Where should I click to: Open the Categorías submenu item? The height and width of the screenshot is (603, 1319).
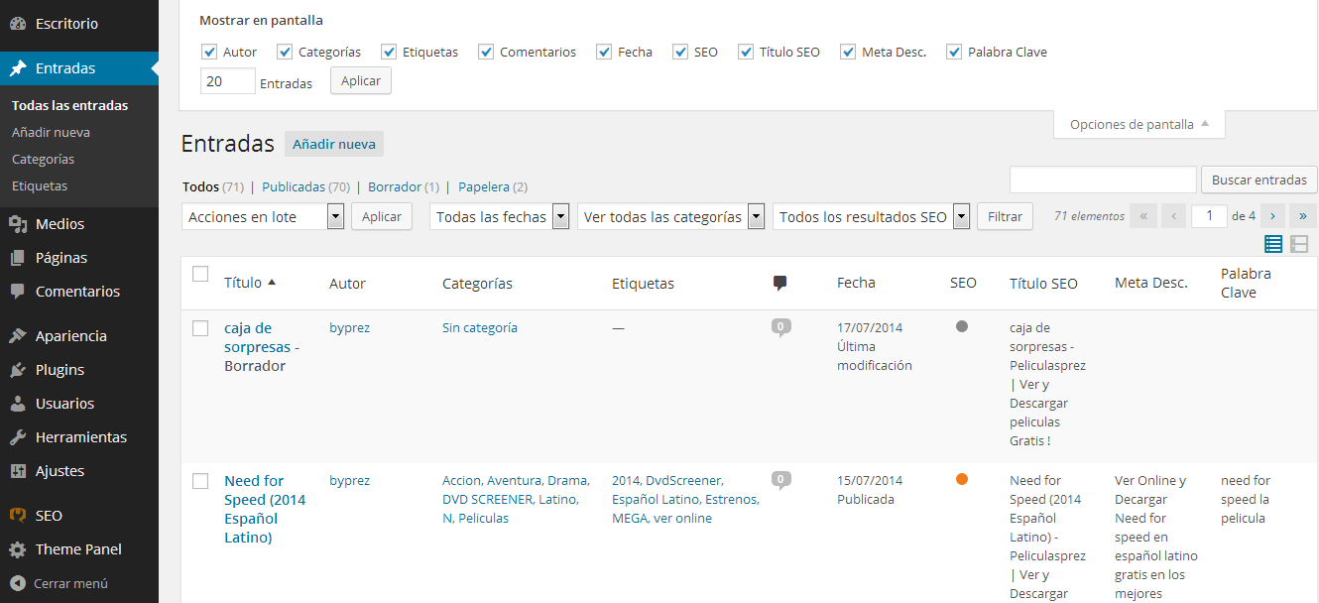tap(44, 159)
